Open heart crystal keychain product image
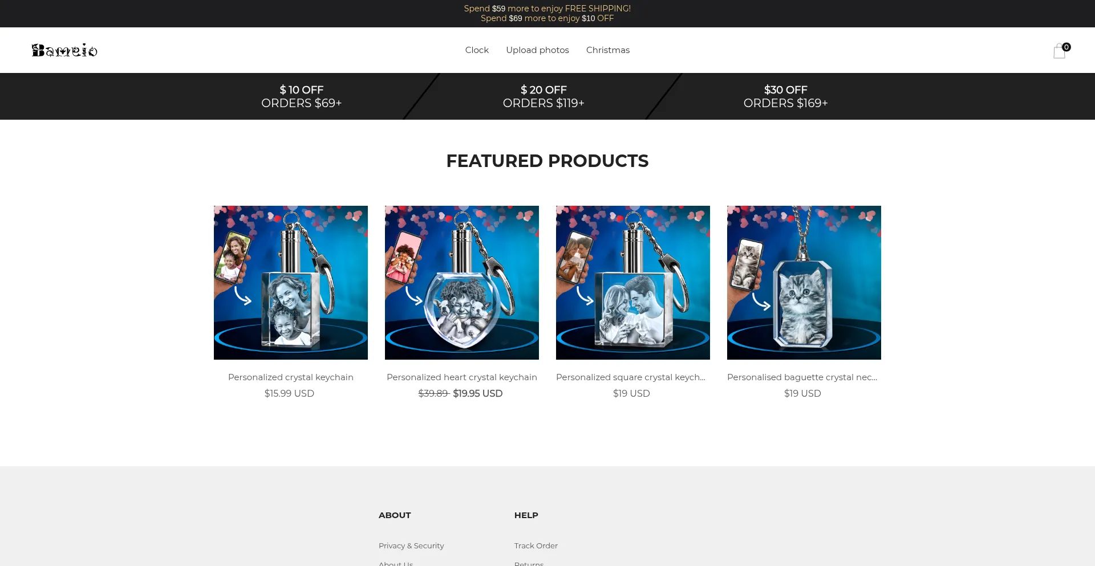This screenshot has height=566, width=1095. point(462,283)
